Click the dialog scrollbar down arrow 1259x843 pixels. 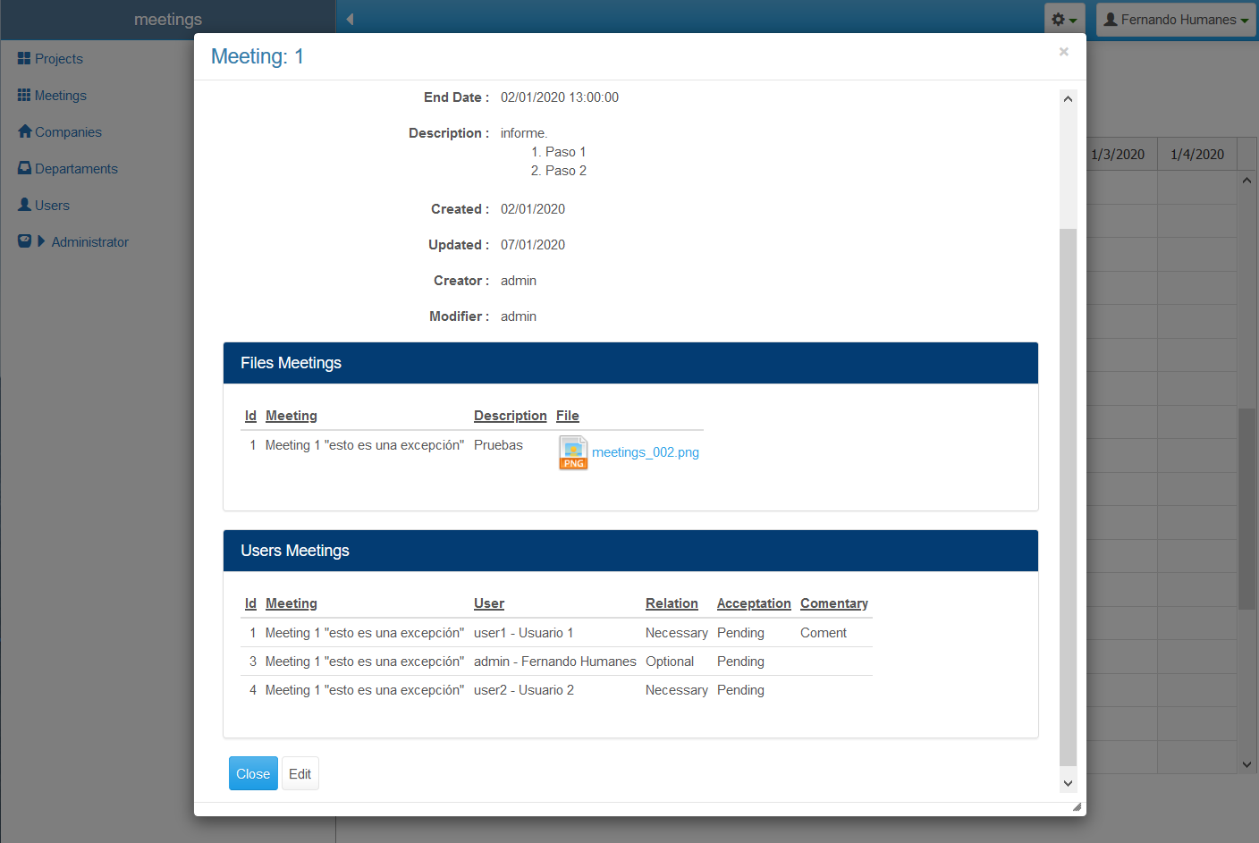tap(1068, 783)
